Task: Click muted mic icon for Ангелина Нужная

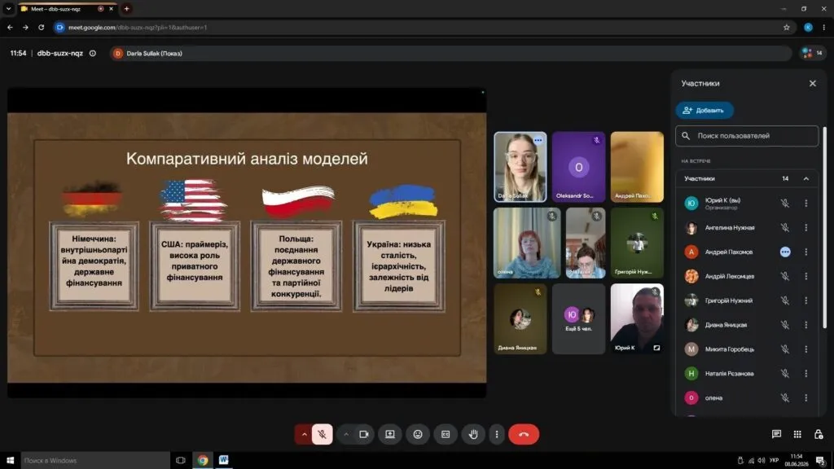Action: click(x=784, y=228)
